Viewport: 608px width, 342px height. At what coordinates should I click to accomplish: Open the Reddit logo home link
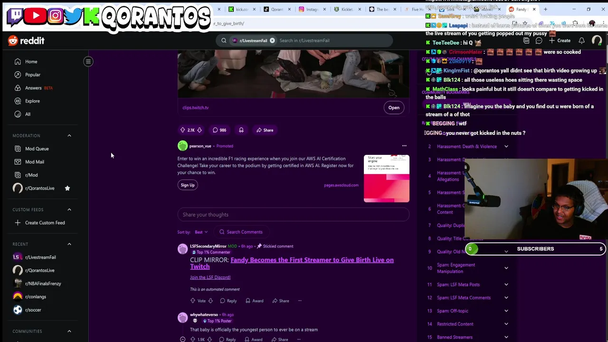(x=26, y=41)
